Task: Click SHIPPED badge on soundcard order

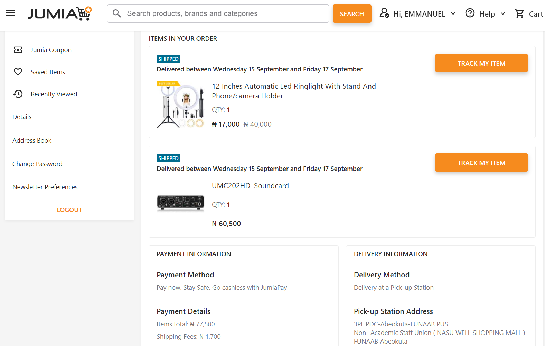Action: (168, 158)
